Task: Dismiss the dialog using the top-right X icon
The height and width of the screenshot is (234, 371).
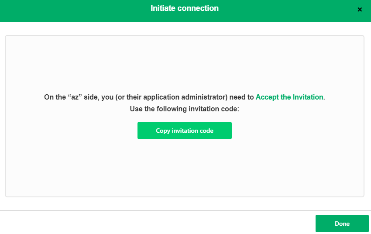Action: pos(360,10)
